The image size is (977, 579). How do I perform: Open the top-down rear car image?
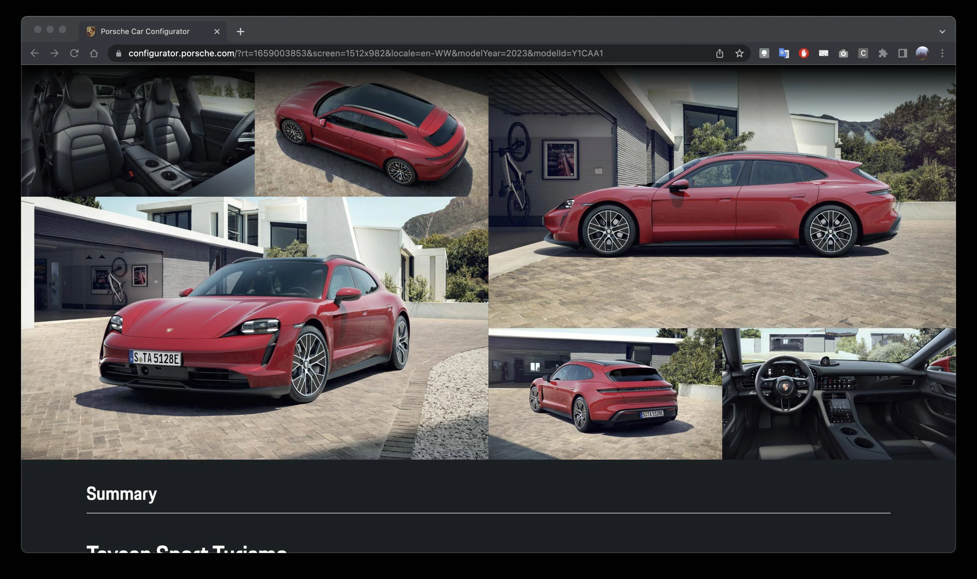[372, 131]
